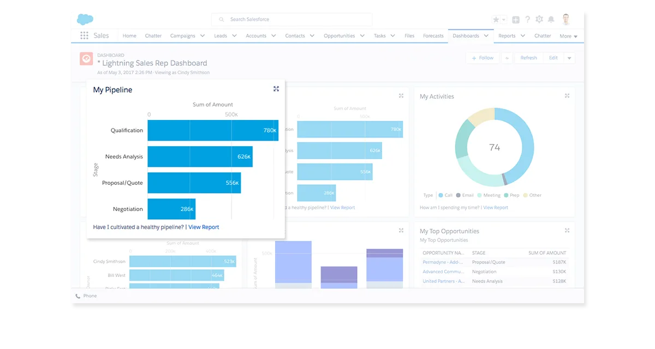Open View Report under My Activities
655x349 pixels.
pos(496,207)
